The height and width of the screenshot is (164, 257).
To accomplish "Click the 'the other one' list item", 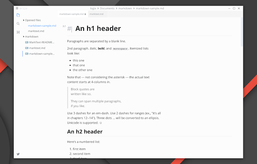I will [83, 70].
